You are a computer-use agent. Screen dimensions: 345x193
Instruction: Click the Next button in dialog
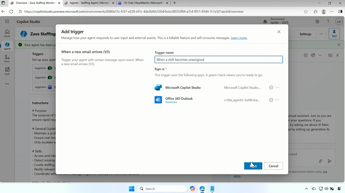click(x=253, y=166)
